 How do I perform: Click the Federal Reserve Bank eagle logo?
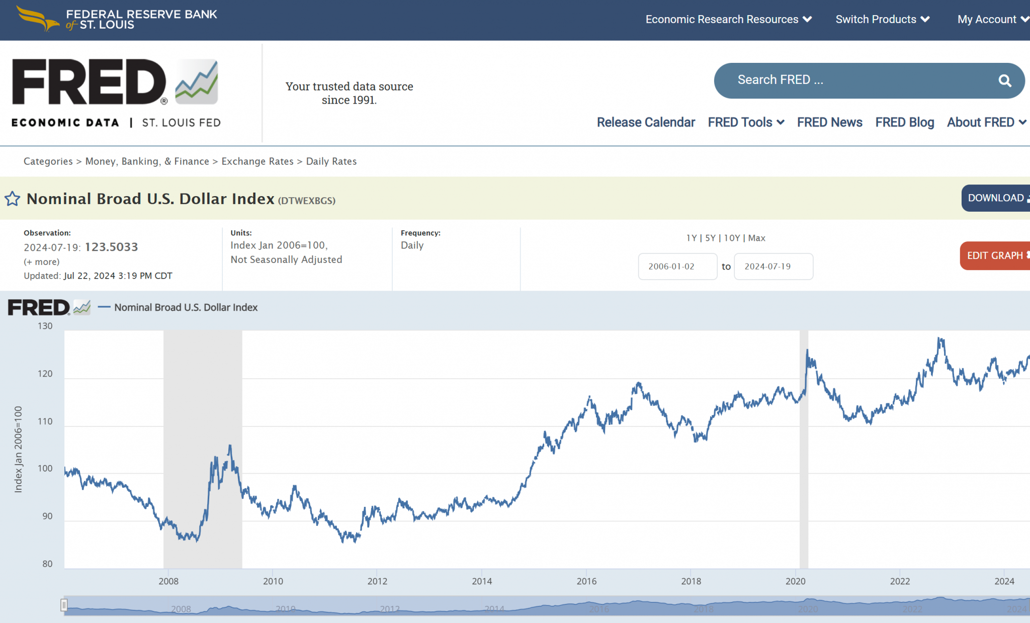click(x=38, y=19)
